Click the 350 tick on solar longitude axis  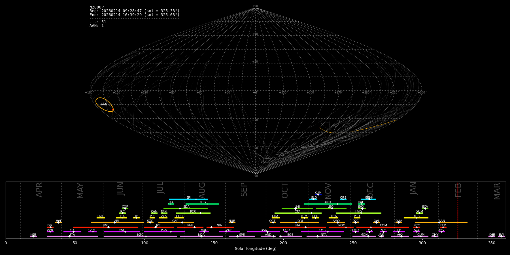click(492, 243)
